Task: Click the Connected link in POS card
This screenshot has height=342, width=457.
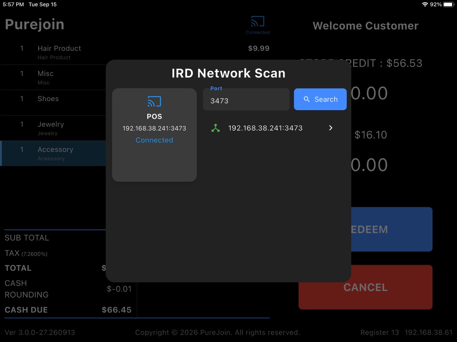Action: click(x=154, y=140)
